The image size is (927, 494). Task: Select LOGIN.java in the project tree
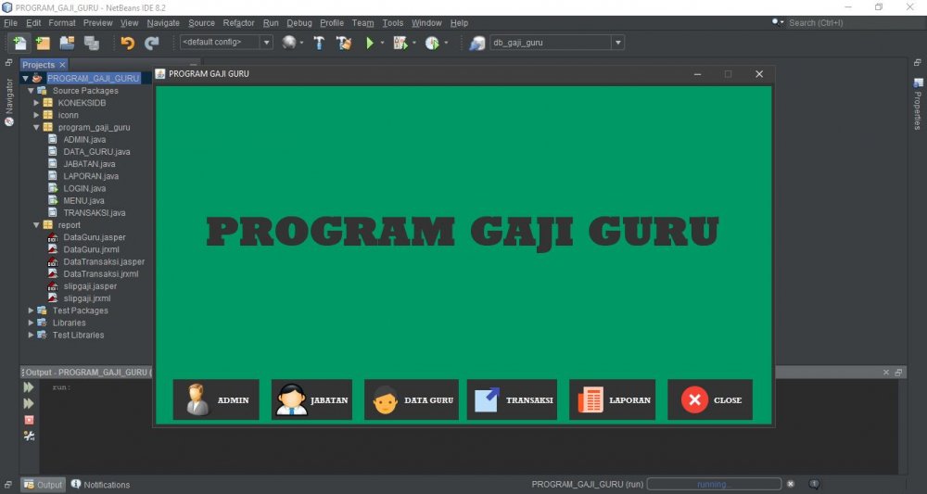point(83,188)
